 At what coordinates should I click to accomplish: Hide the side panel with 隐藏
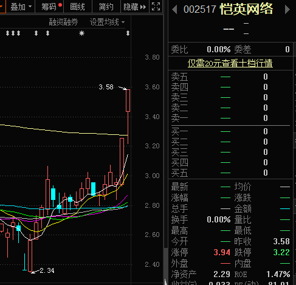131,7
